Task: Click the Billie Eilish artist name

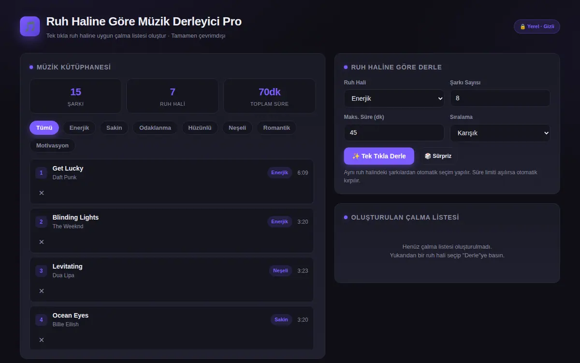Action: [65, 324]
